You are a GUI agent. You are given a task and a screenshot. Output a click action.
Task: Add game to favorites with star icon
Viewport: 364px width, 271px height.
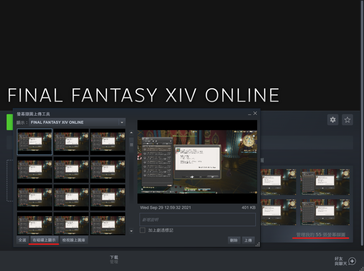click(347, 120)
